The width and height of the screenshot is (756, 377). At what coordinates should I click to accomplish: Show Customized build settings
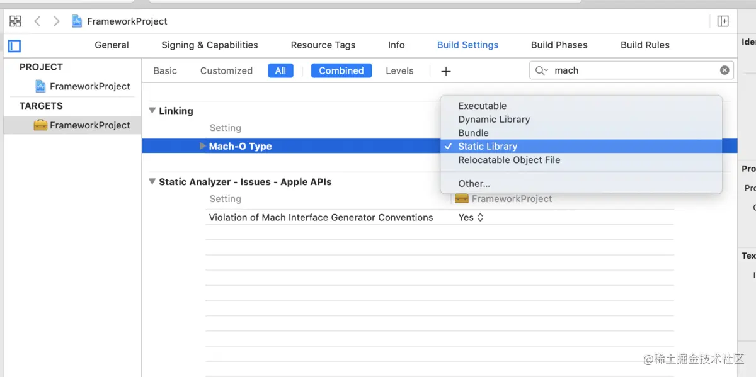click(226, 71)
